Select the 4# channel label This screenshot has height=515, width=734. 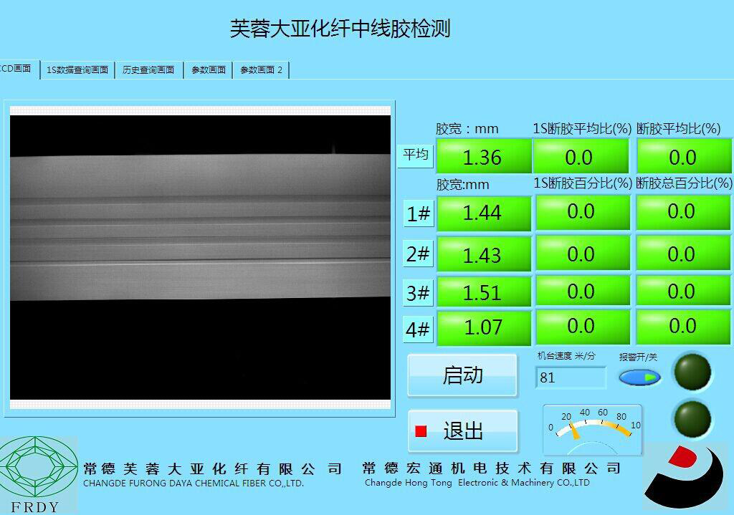click(418, 329)
